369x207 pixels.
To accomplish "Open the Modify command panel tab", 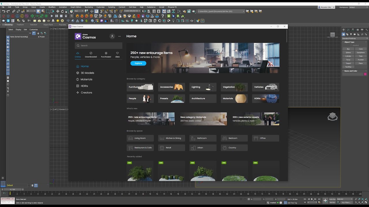I will [x=348, y=30].
